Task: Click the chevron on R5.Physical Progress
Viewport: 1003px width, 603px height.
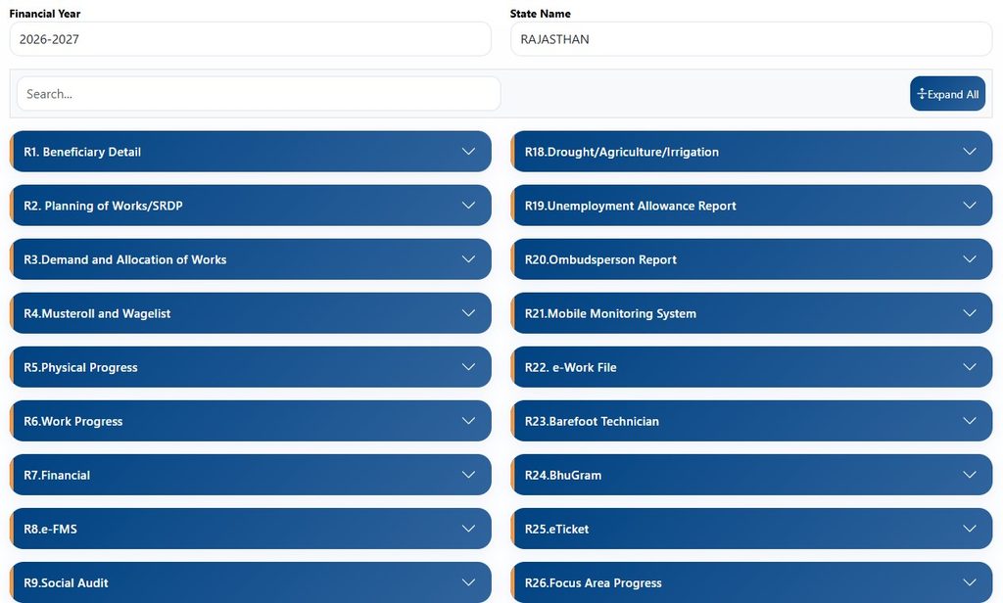Action: click(x=468, y=367)
